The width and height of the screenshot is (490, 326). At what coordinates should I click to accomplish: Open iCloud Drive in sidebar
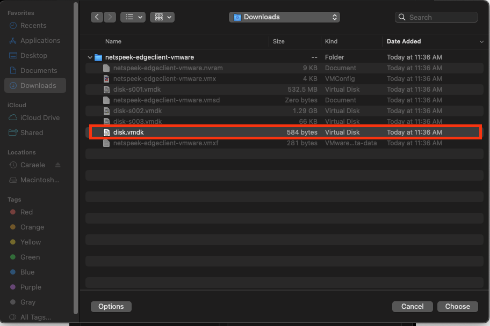40,118
